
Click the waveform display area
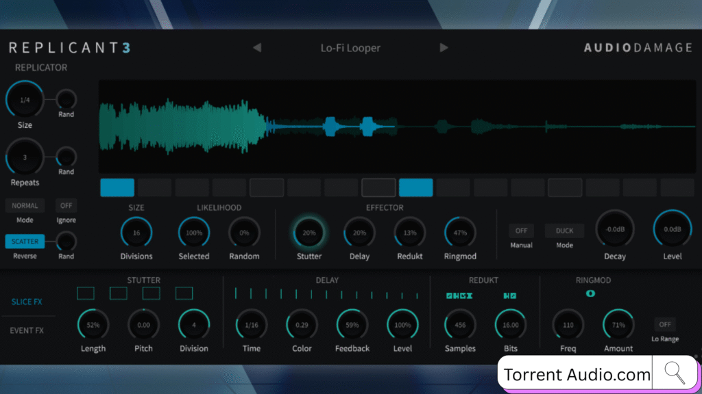[x=396, y=126]
